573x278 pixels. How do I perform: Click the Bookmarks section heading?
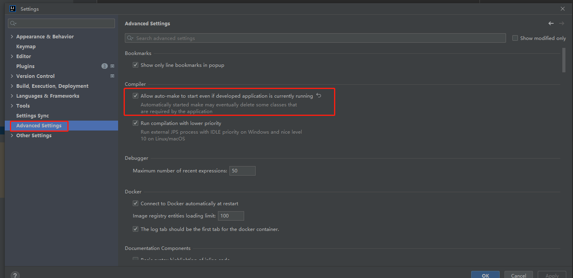(x=138, y=53)
